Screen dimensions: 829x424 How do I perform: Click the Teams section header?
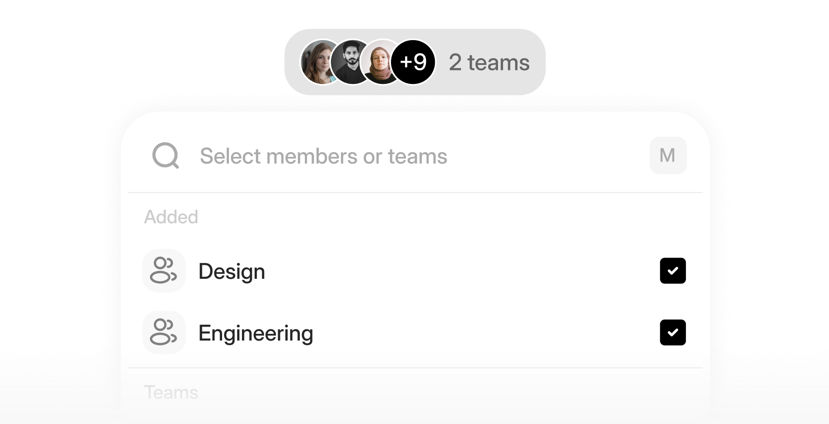pos(171,392)
